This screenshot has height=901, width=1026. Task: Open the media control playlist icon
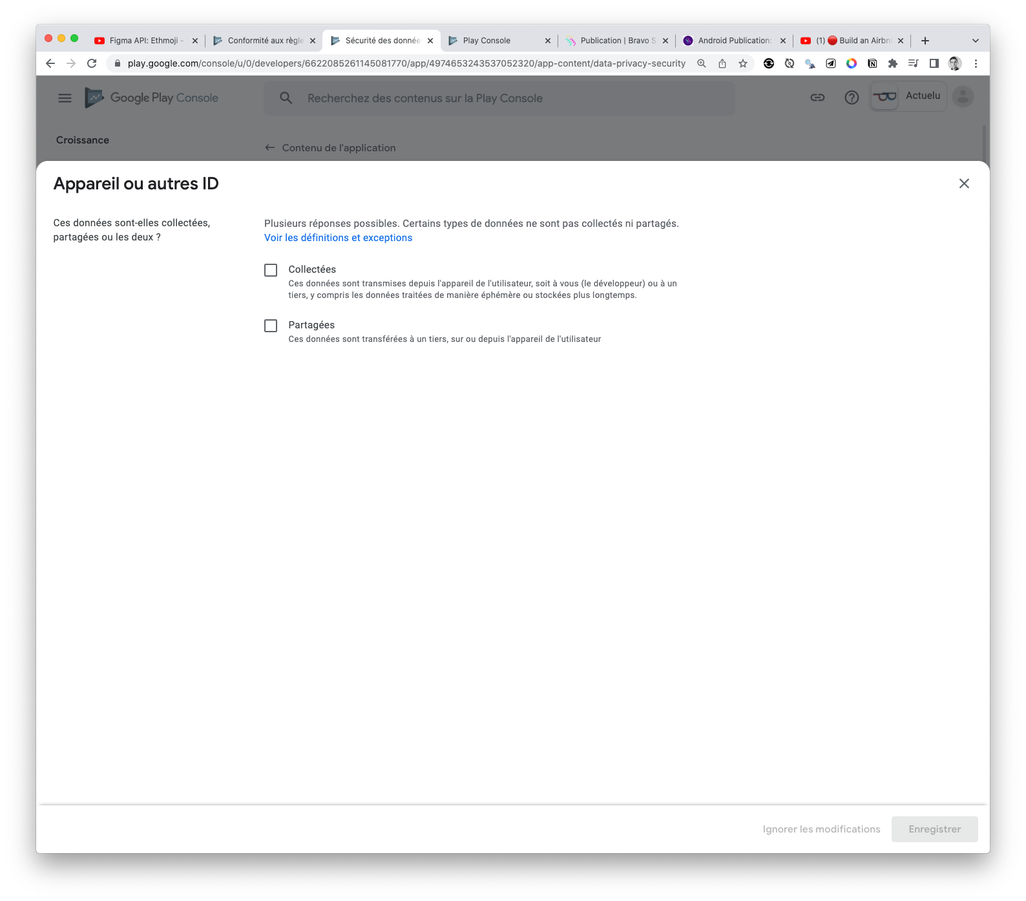(x=914, y=63)
